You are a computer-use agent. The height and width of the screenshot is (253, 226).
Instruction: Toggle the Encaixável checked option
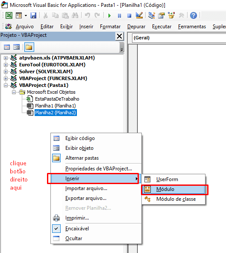click(96, 229)
